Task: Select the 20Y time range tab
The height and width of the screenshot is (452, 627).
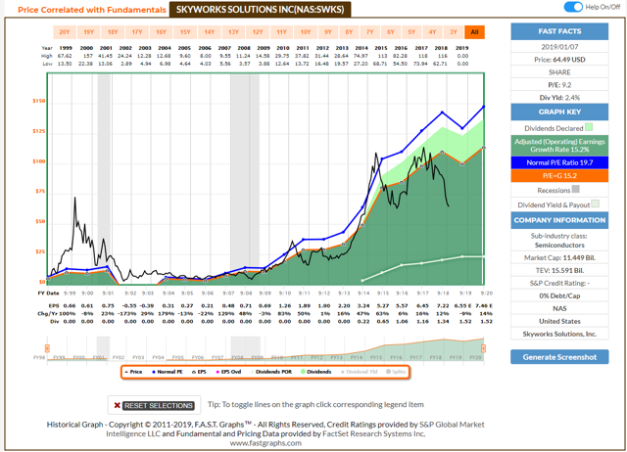Action: point(65,32)
